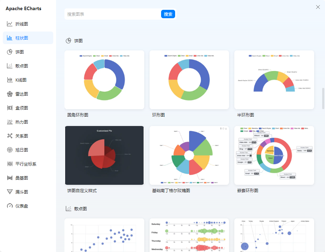Click the sunburst (旭日图) icon
Screen dimensions: 325x252
coord(10,150)
